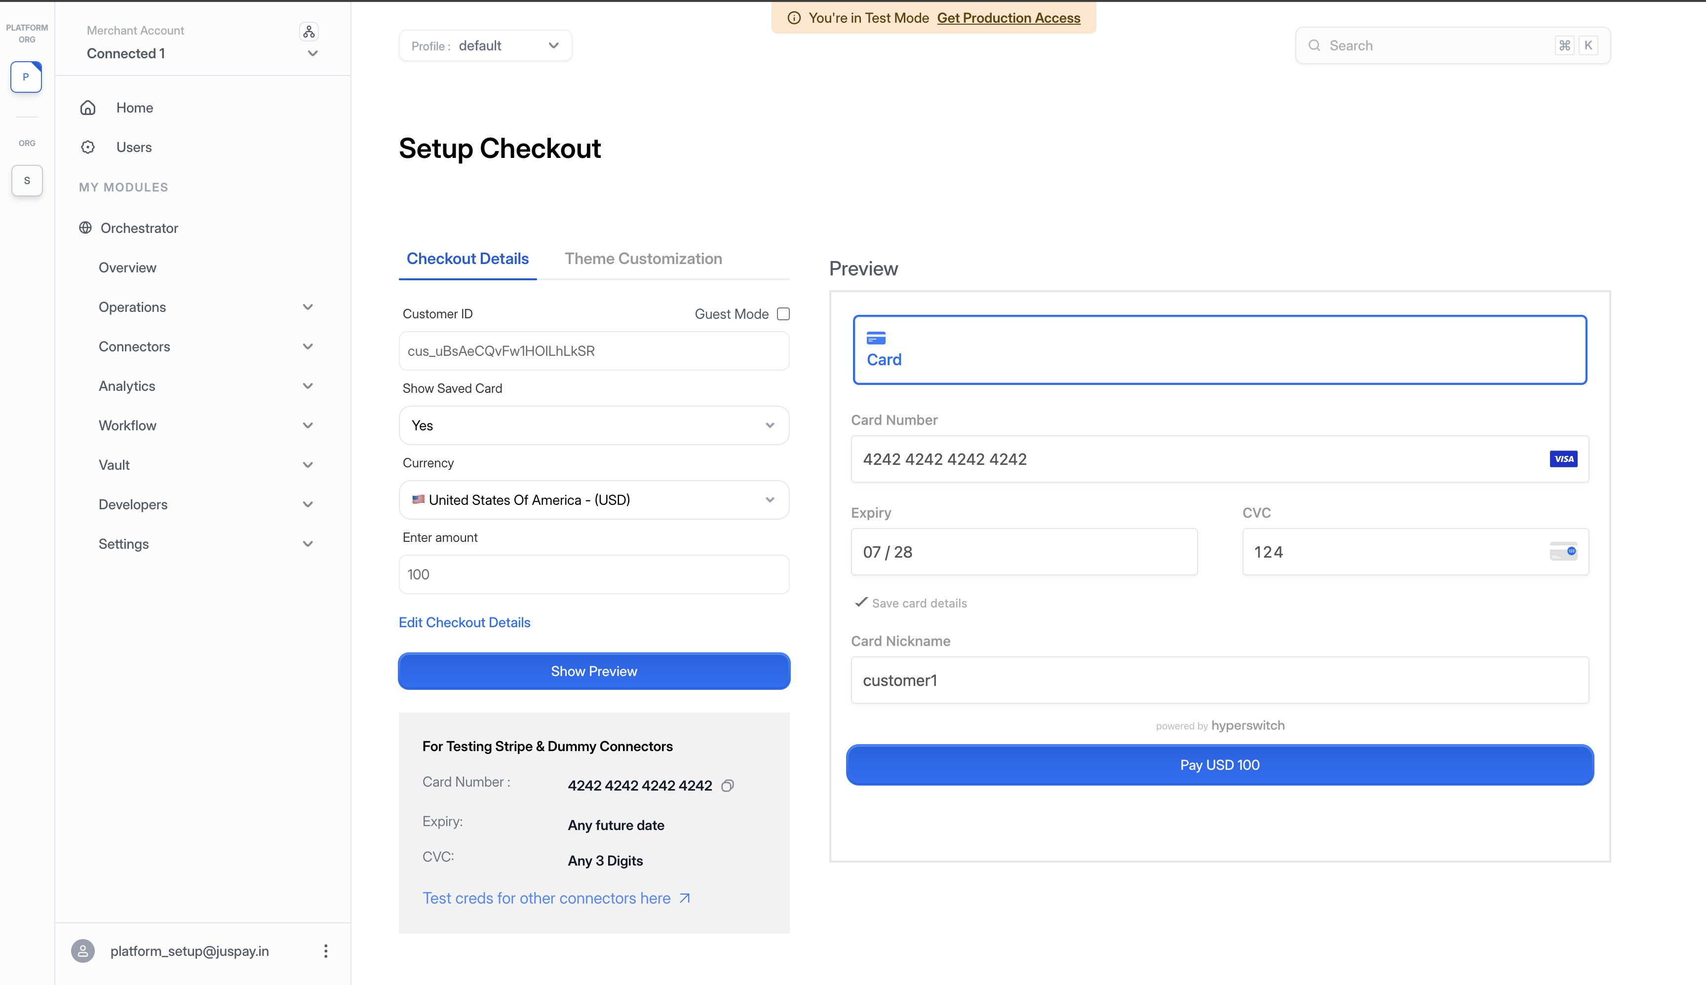Expand the Settings section
Image resolution: width=1706 pixels, height=985 pixels.
307,544
